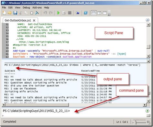Click the Undo arrow icon
This screenshot has width=153, height=127.
(45, 13)
